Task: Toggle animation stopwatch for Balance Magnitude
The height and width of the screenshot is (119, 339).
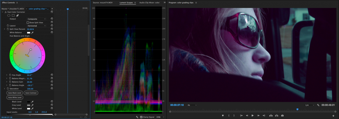Action: [x=10, y=78]
